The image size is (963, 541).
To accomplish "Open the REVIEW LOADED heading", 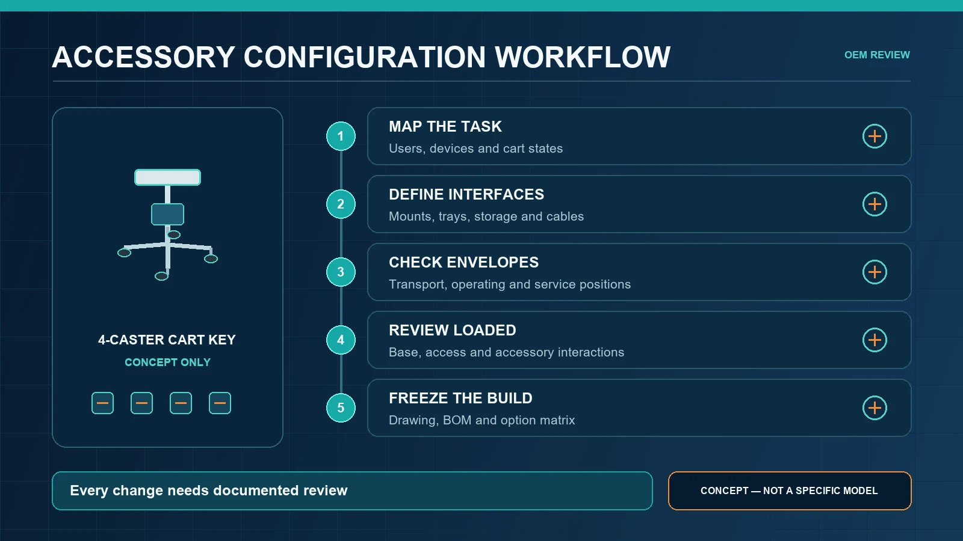I will (452, 331).
